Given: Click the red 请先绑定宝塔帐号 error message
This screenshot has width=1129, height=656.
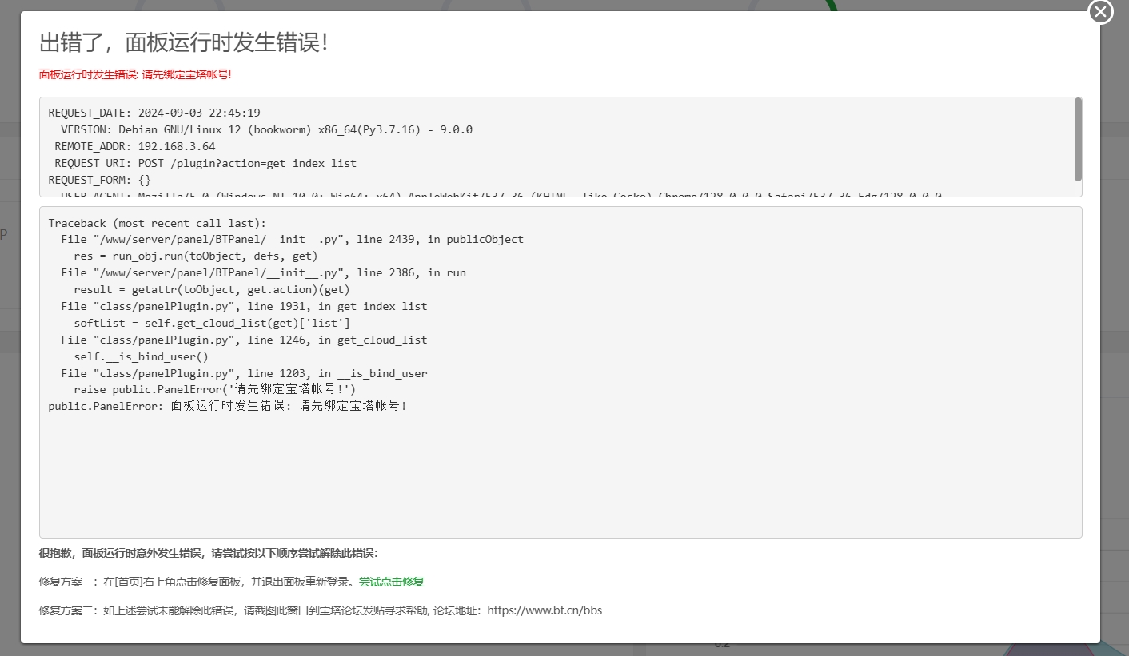Looking at the screenshot, I should [135, 74].
